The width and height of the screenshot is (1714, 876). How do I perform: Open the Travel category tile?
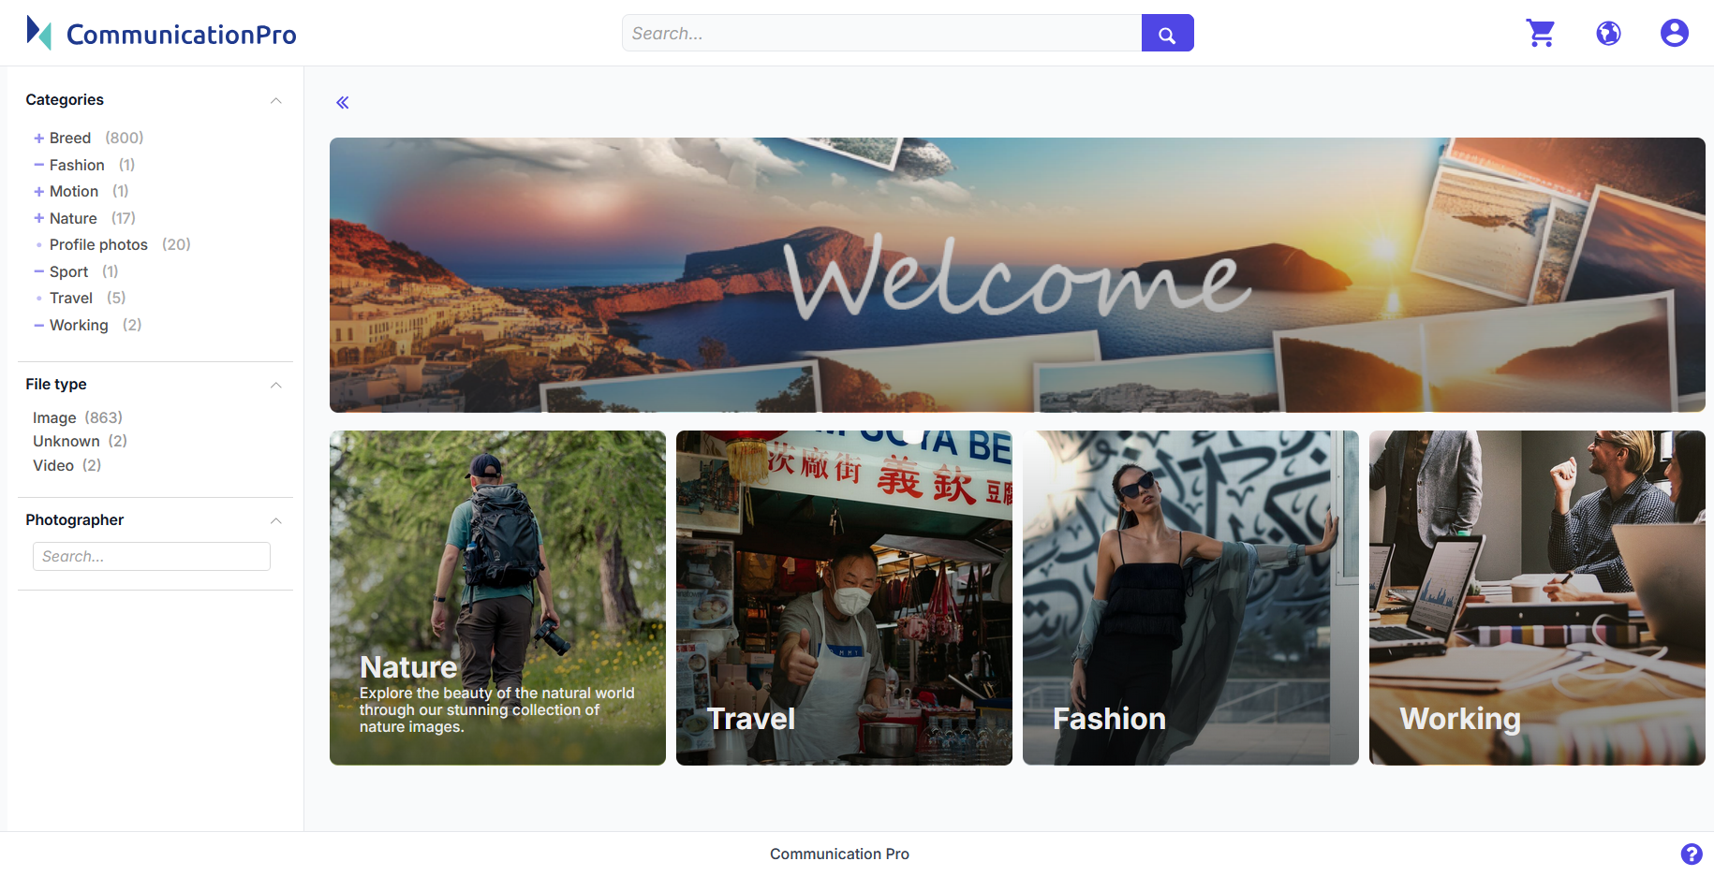[844, 598]
